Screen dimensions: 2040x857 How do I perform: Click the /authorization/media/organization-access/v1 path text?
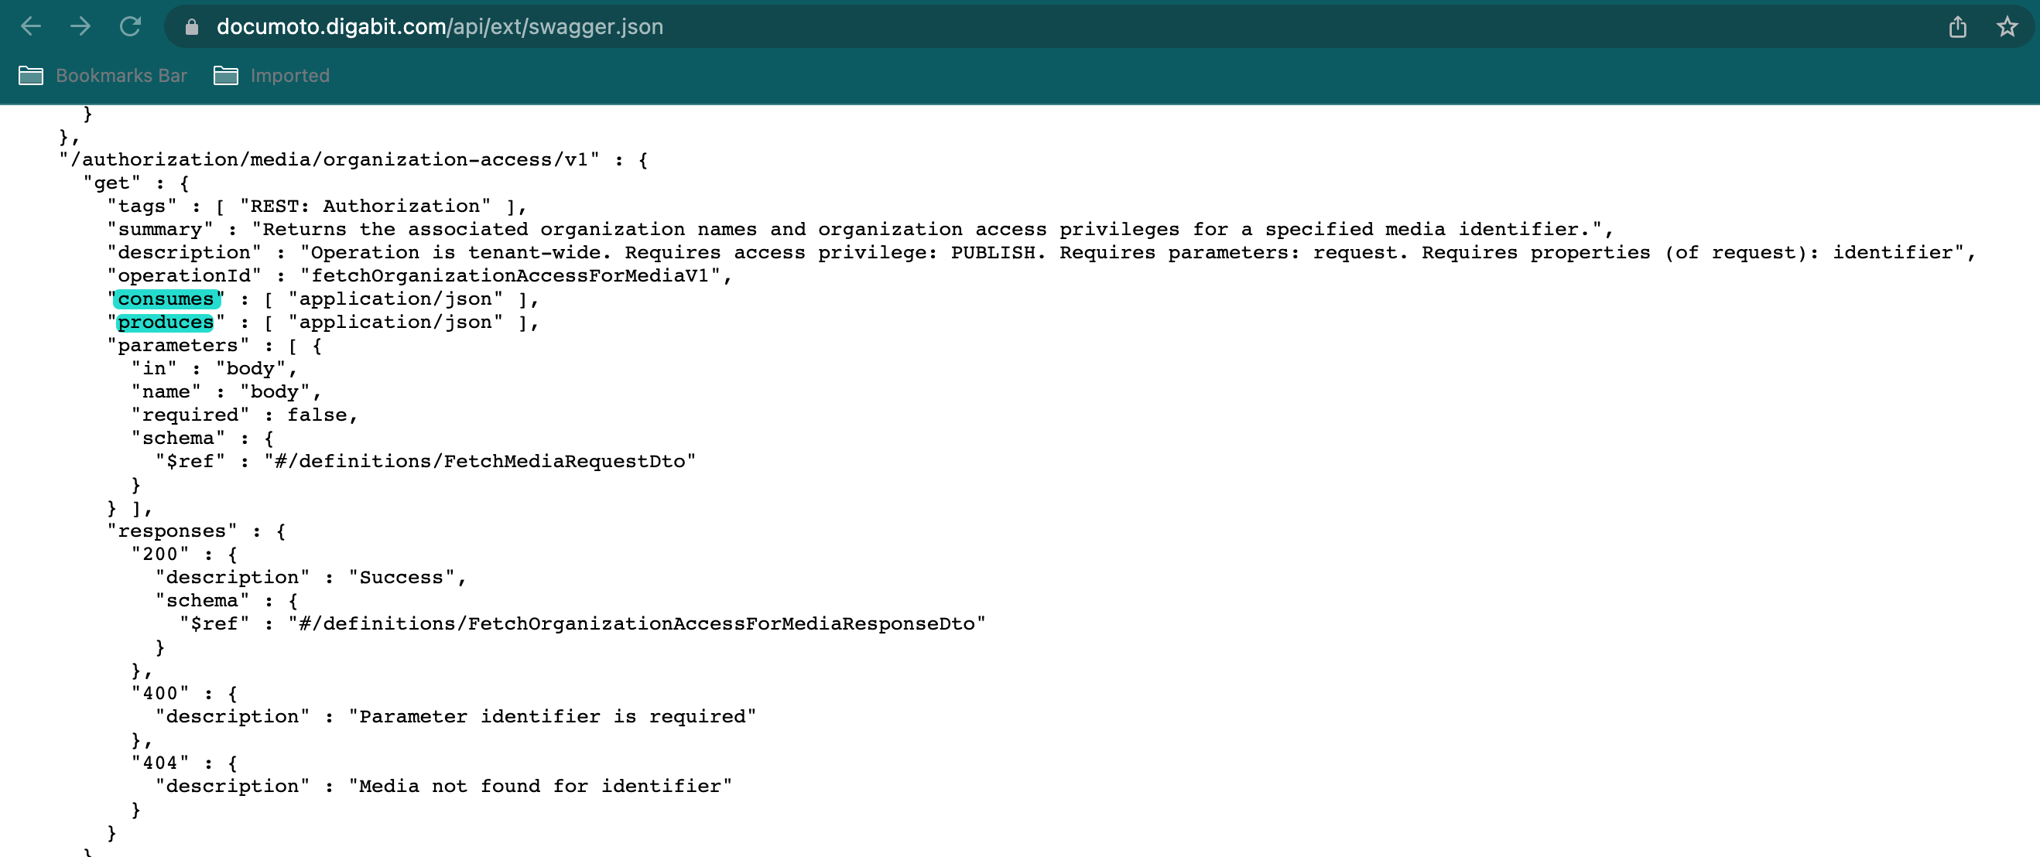(x=329, y=160)
